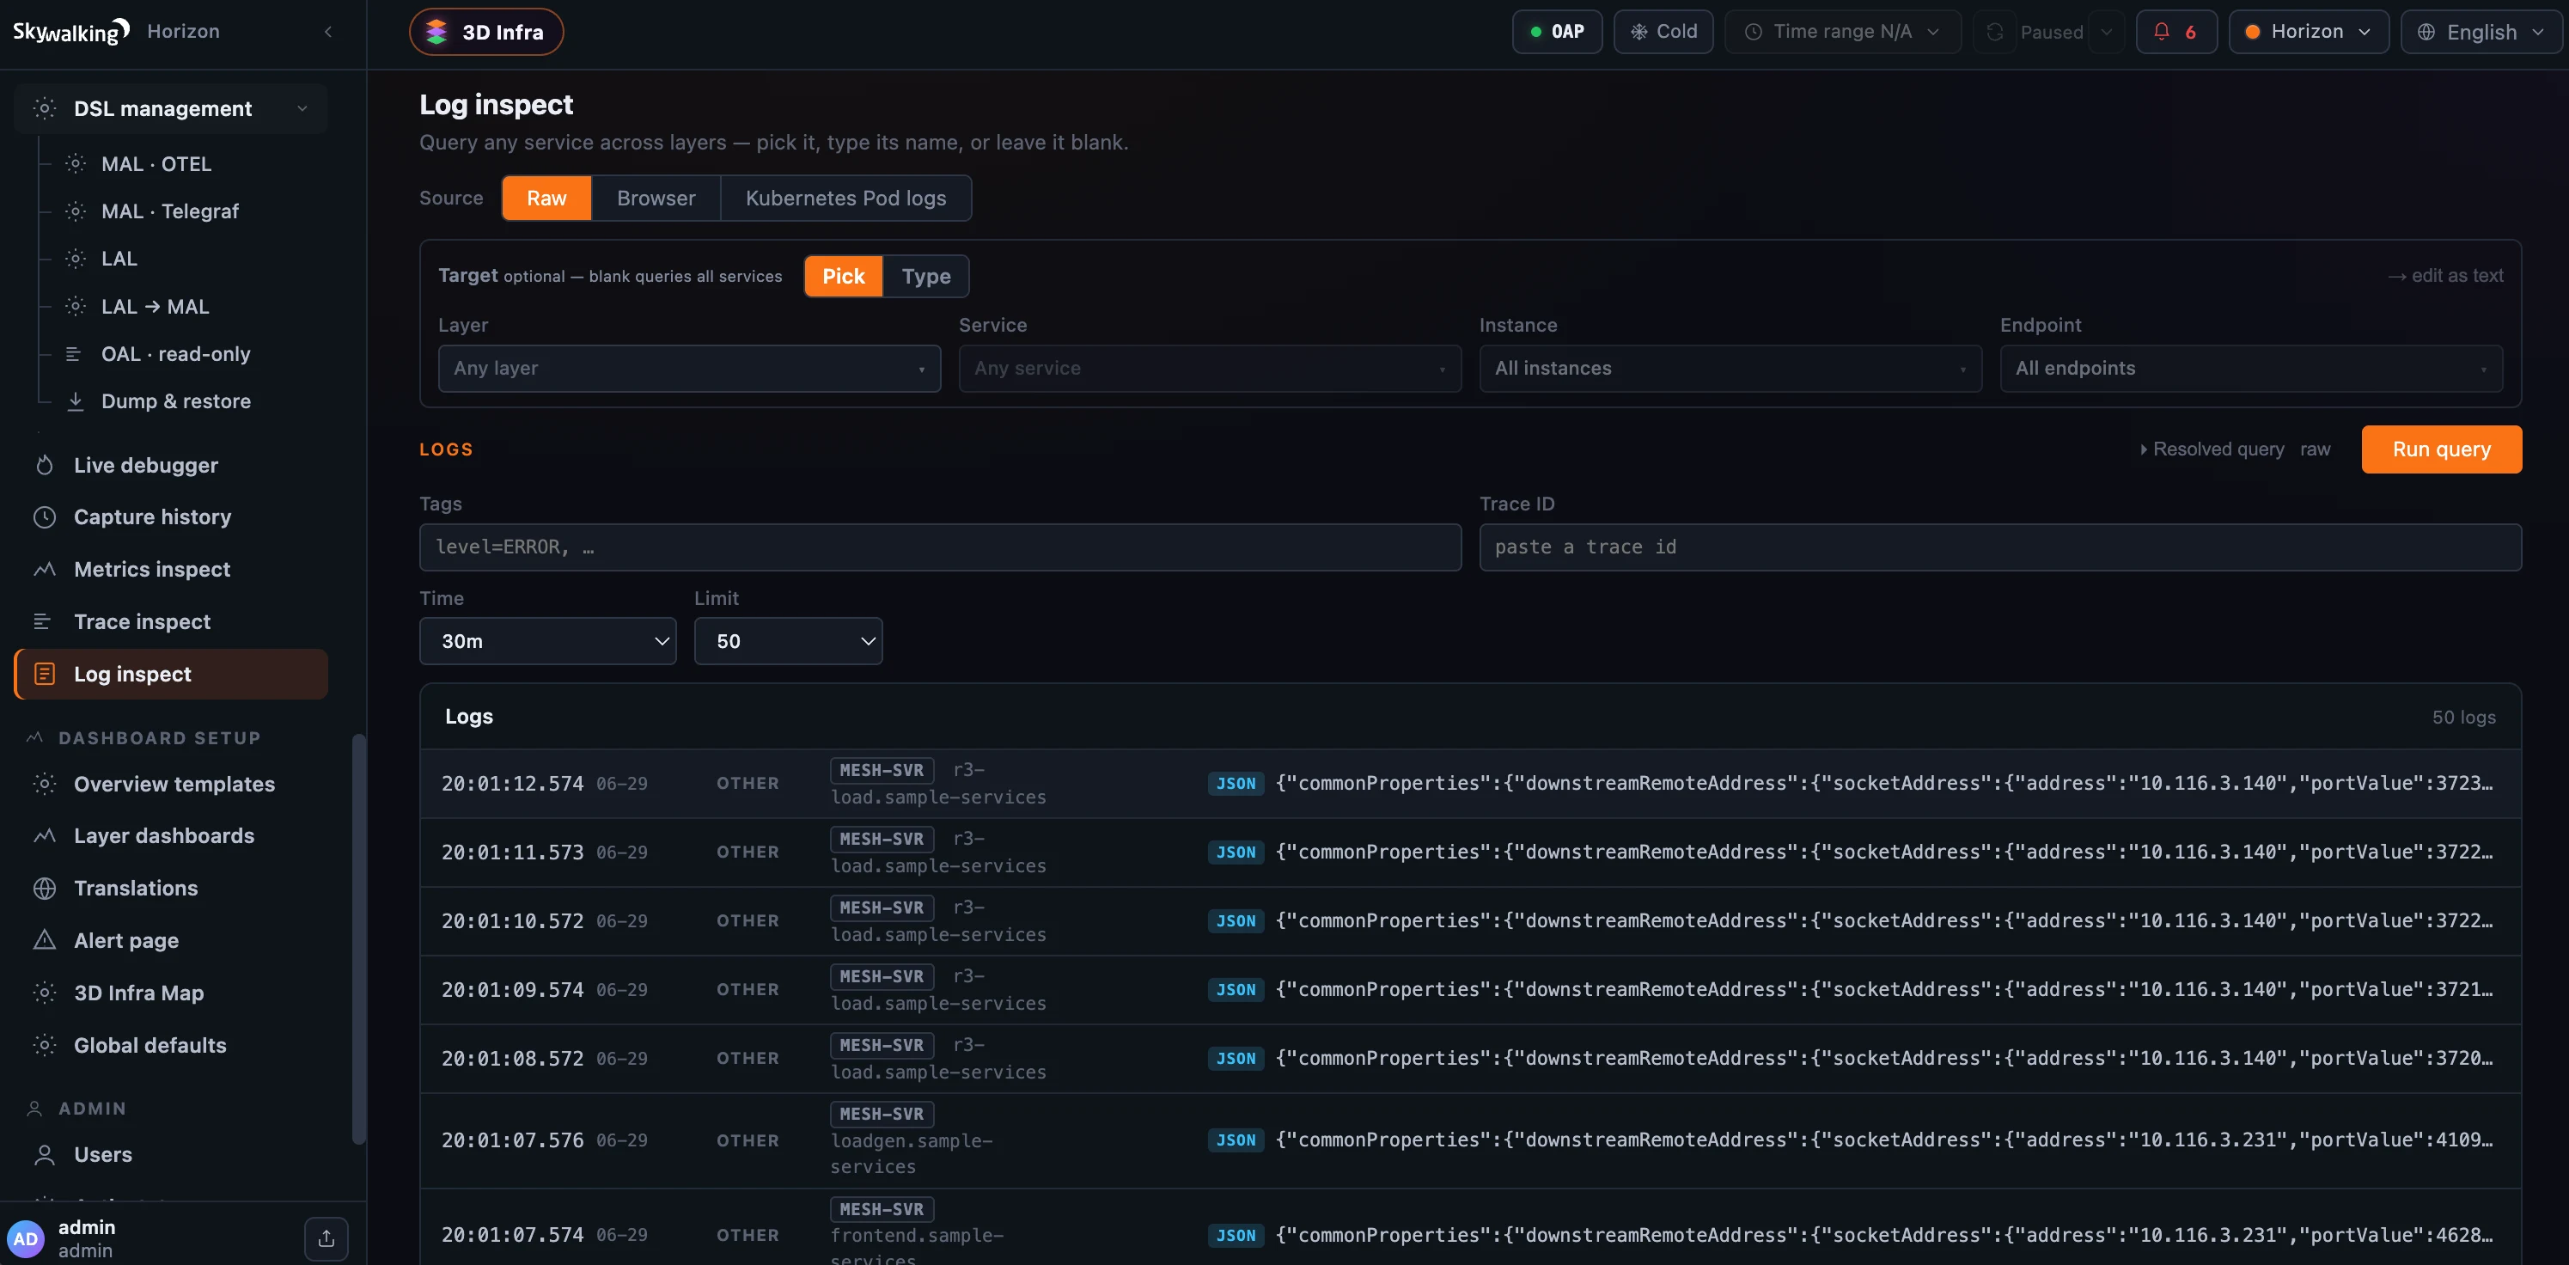Open the Time range N/A dropdown
This screenshot has height=1265, width=2569.
[x=1842, y=32]
